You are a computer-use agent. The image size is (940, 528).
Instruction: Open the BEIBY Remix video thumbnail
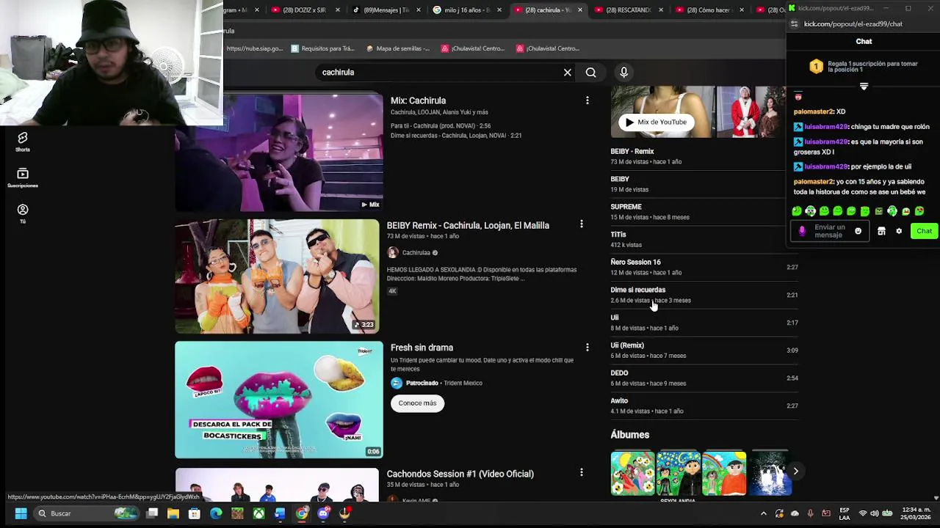(x=277, y=276)
